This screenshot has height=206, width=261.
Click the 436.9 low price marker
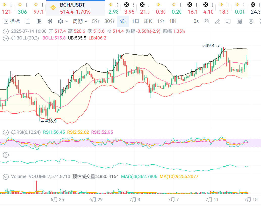click(51, 121)
